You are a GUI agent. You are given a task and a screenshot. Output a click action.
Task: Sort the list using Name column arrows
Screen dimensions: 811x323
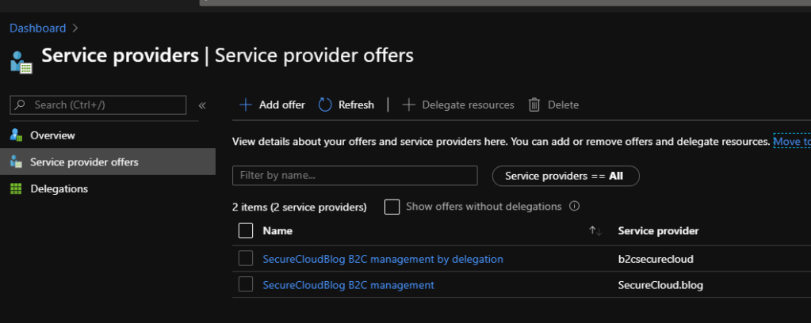point(595,230)
